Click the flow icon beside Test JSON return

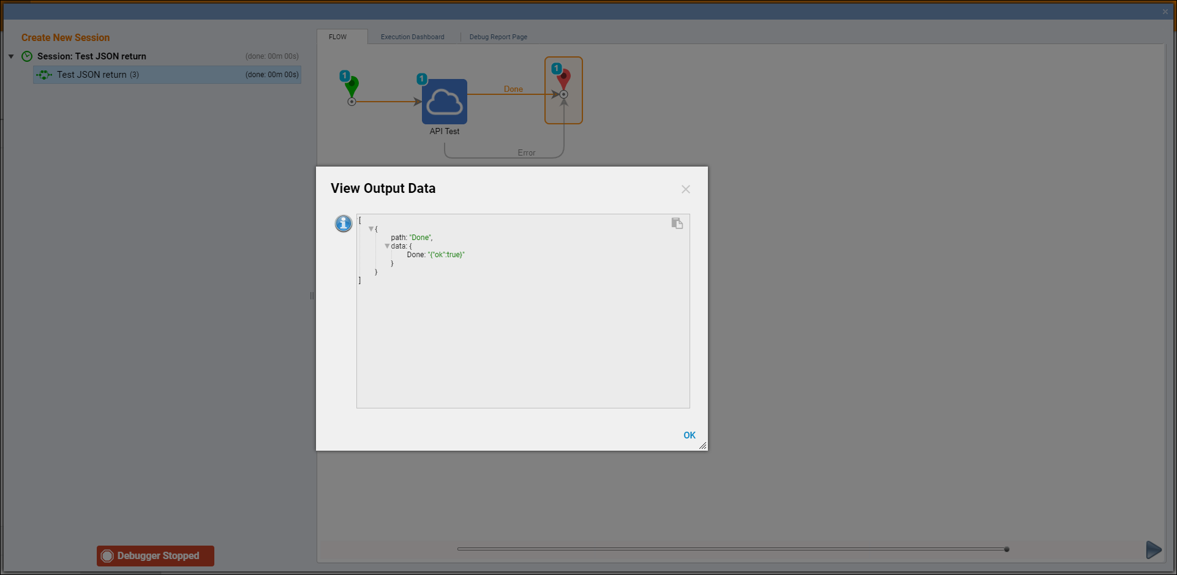coord(44,75)
